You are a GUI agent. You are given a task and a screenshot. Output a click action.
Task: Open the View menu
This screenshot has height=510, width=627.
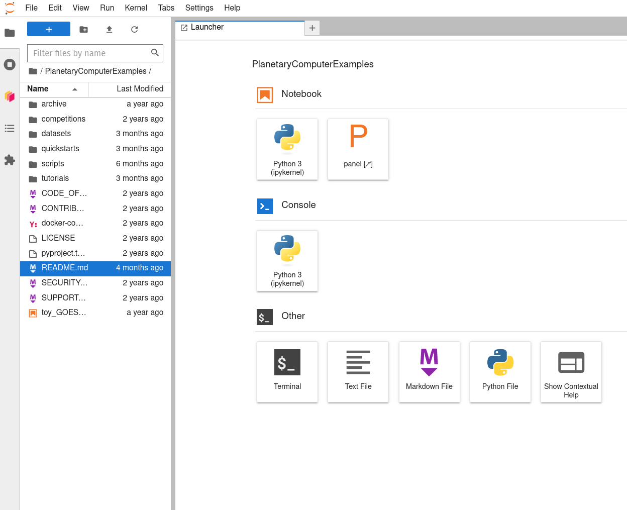tap(81, 8)
